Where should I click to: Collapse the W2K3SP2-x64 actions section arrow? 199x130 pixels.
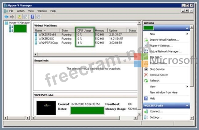187,106
